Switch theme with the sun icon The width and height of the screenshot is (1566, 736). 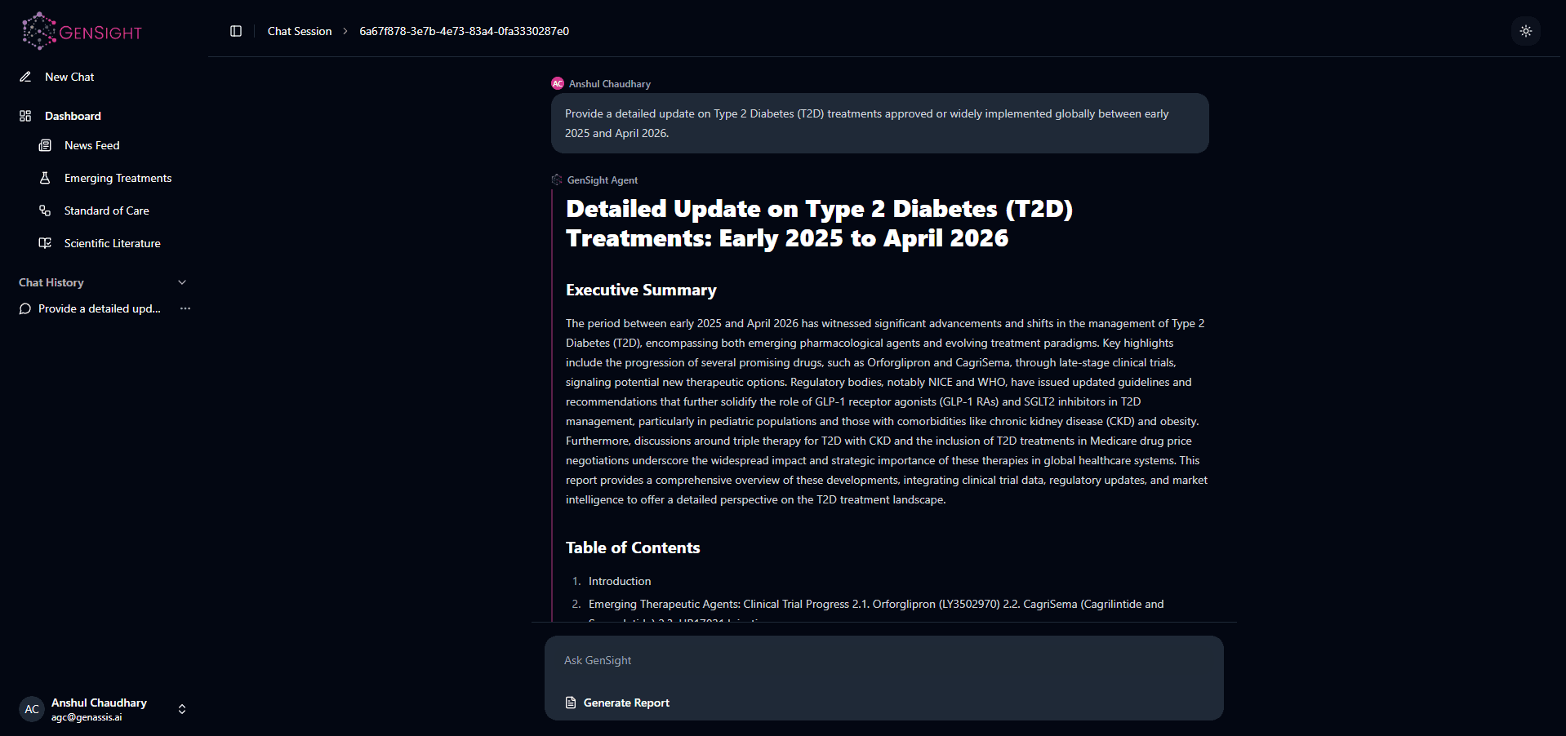coord(1525,31)
